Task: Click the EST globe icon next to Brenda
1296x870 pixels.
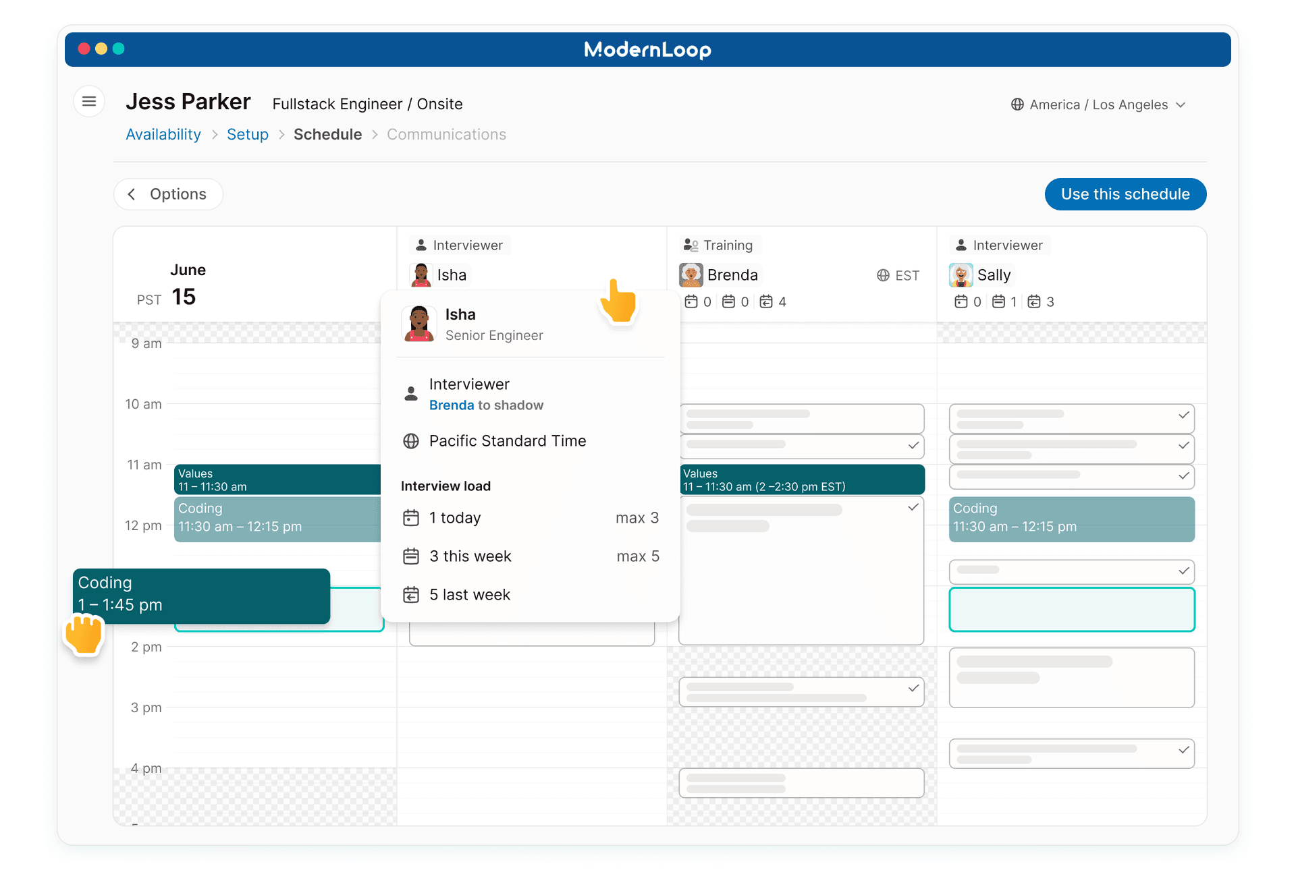Action: coord(883,275)
